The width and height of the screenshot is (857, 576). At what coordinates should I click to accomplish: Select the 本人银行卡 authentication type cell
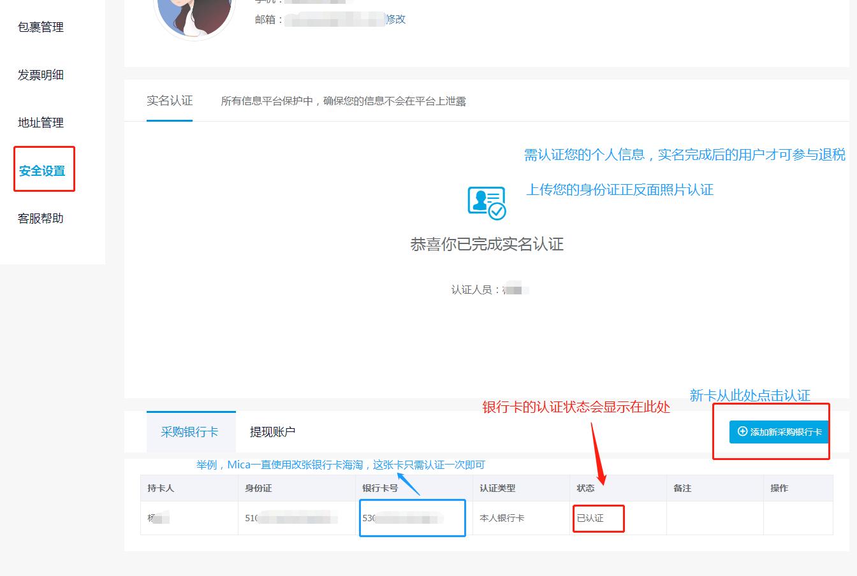[x=502, y=518]
